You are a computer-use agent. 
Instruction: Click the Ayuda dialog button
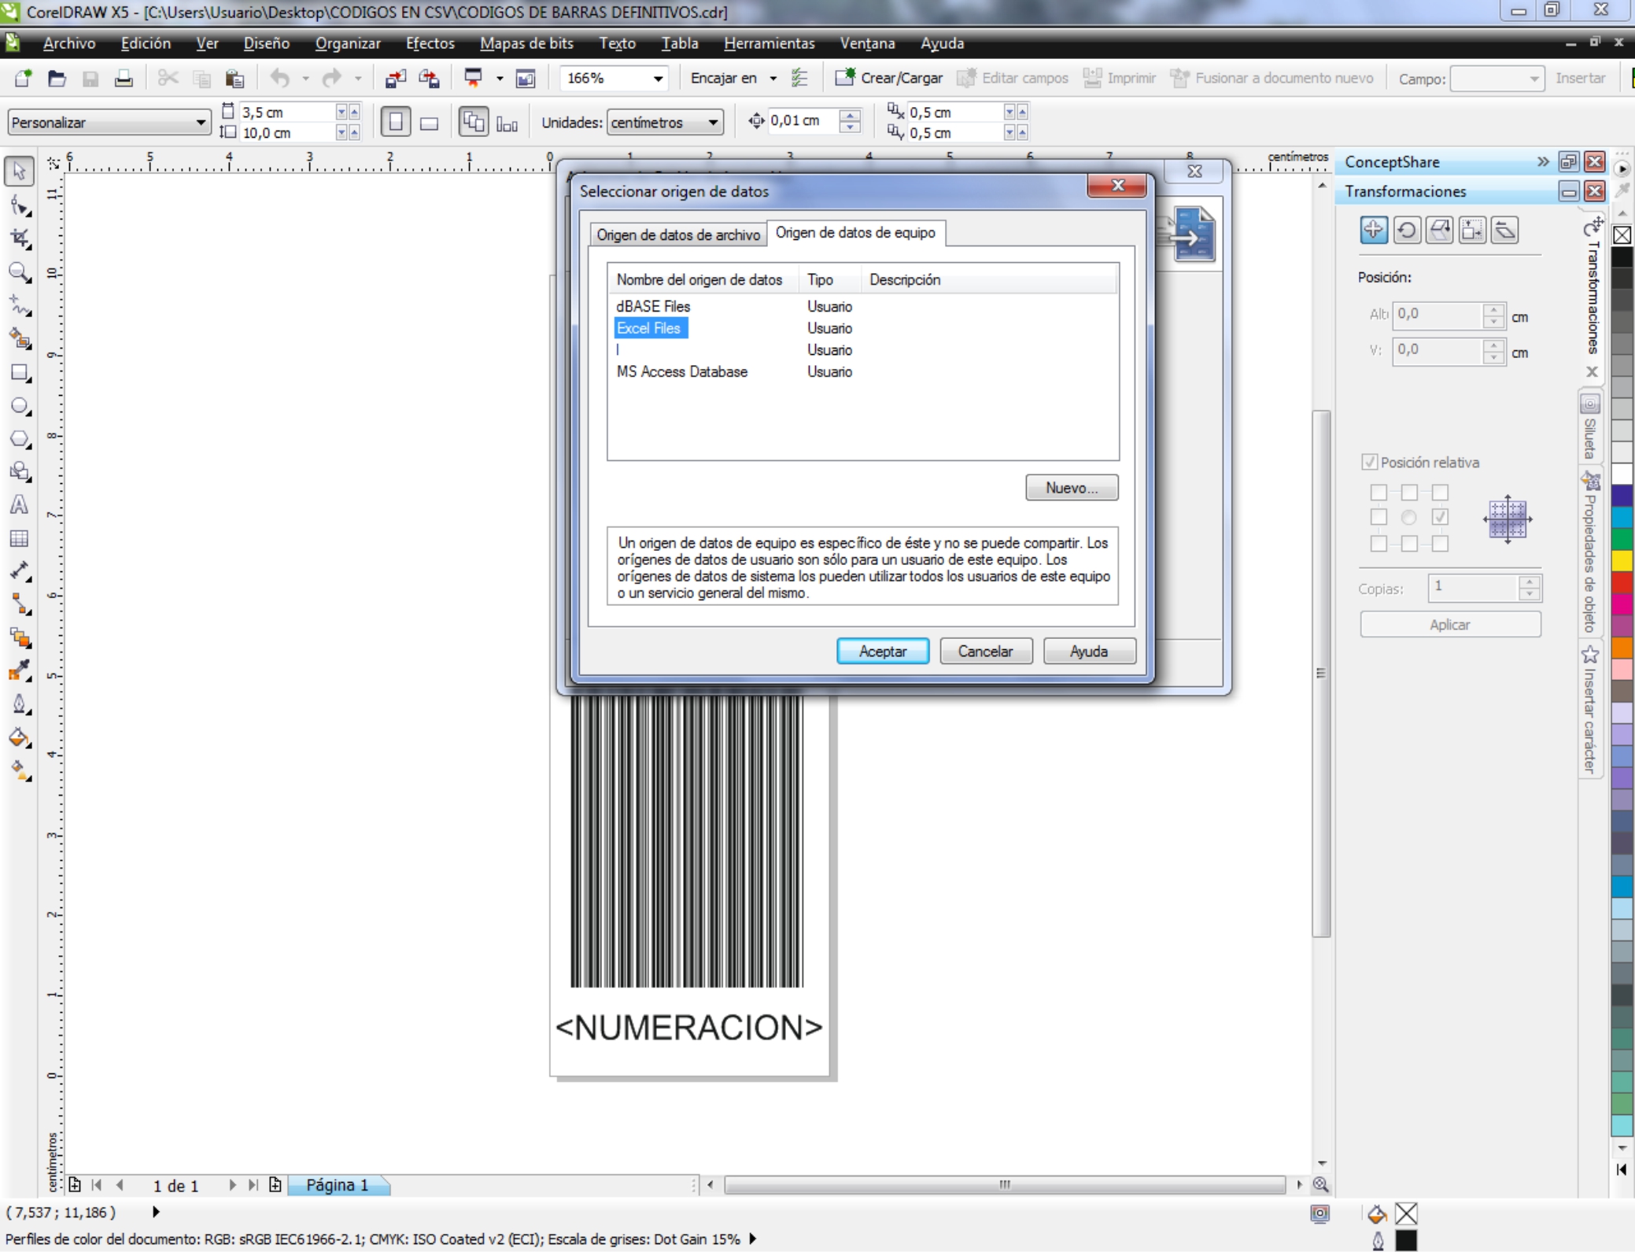(x=1089, y=652)
